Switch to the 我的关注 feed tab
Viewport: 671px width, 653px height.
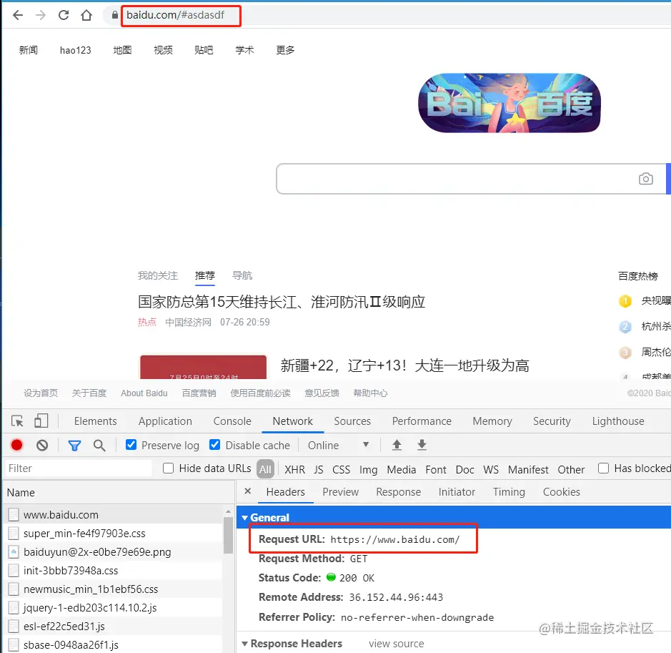(x=157, y=275)
